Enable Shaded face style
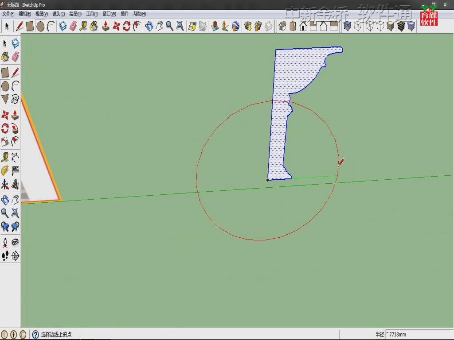The image size is (454, 340). (x=391, y=26)
